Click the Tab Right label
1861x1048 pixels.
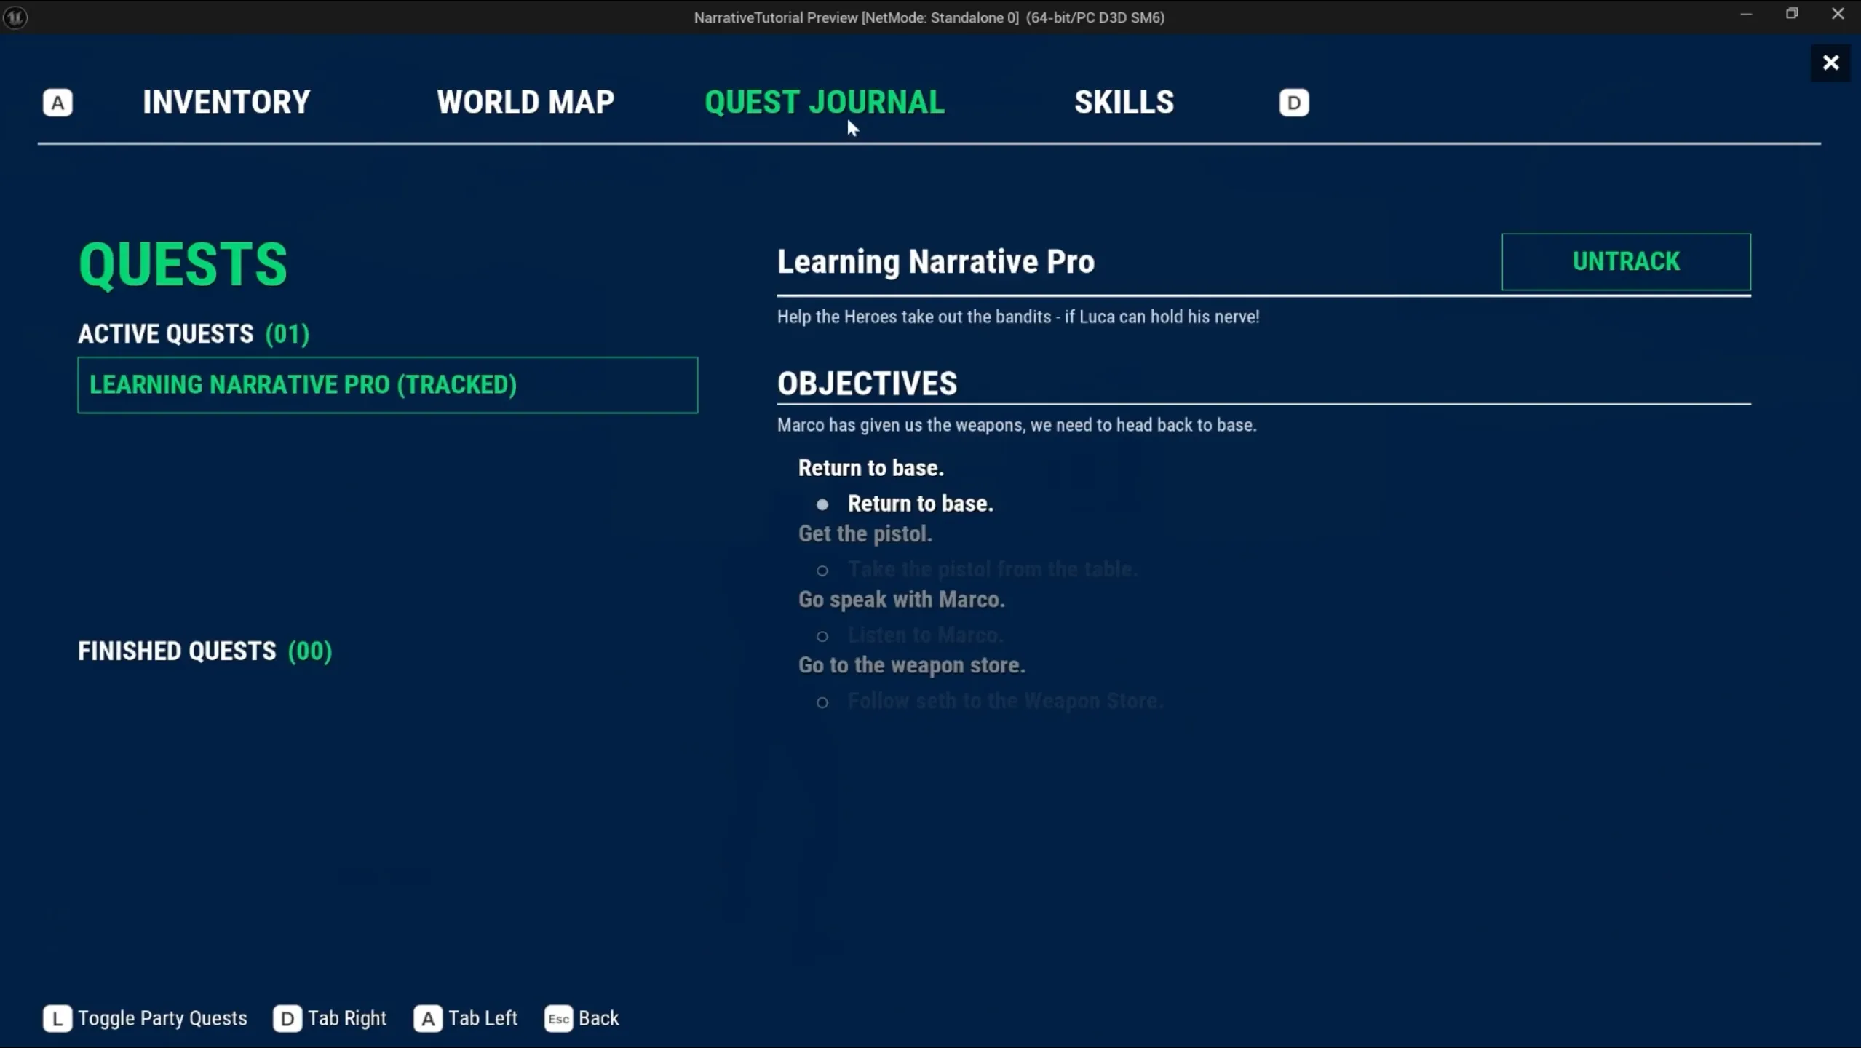click(x=347, y=1018)
